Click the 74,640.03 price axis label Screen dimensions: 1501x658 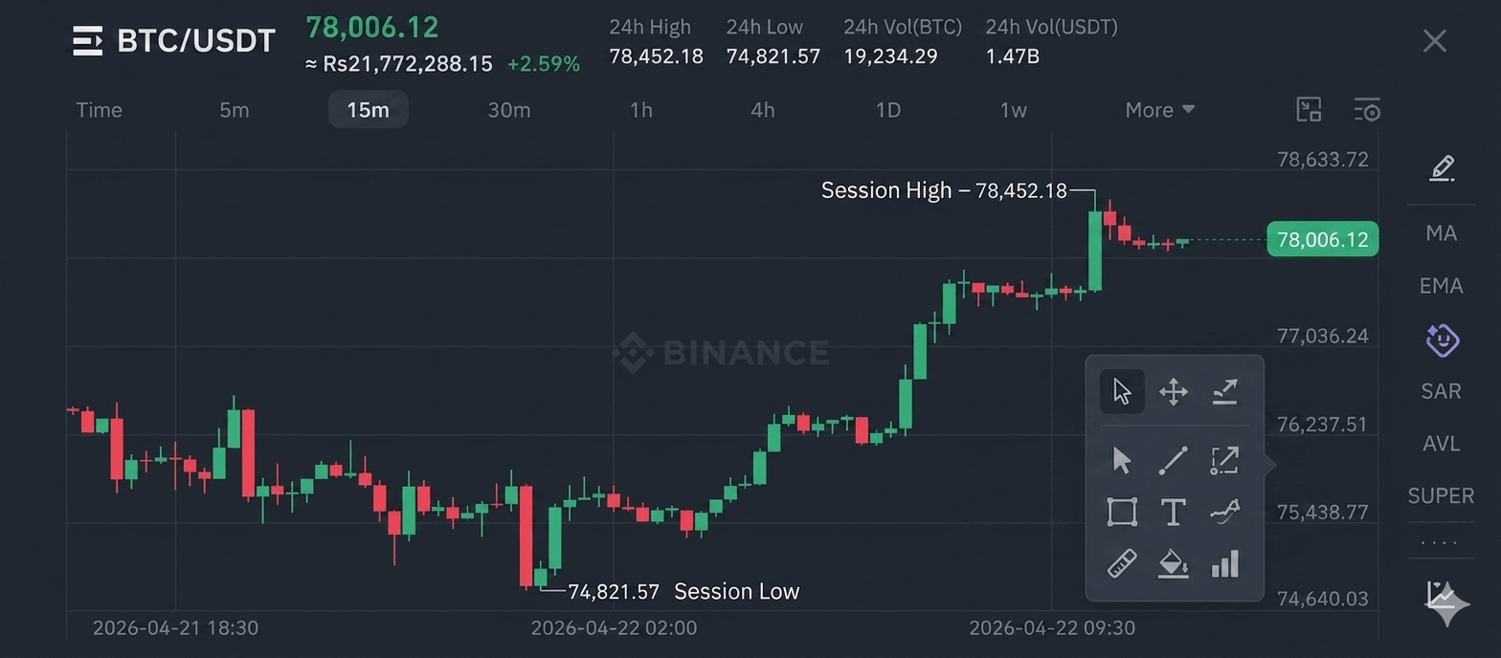(1323, 599)
